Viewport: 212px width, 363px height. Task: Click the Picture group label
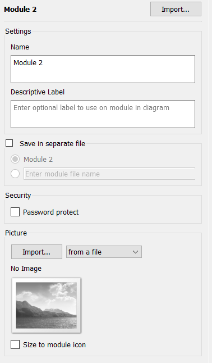[16, 233]
